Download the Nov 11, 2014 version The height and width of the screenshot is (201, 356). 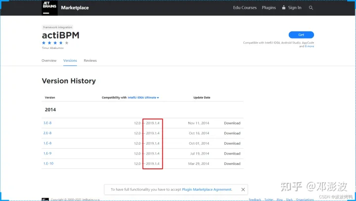(x=232, y=123)
